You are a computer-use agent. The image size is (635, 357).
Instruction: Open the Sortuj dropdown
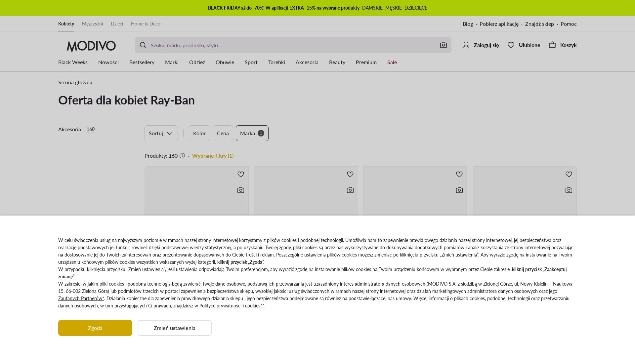[x=161, y=133]
